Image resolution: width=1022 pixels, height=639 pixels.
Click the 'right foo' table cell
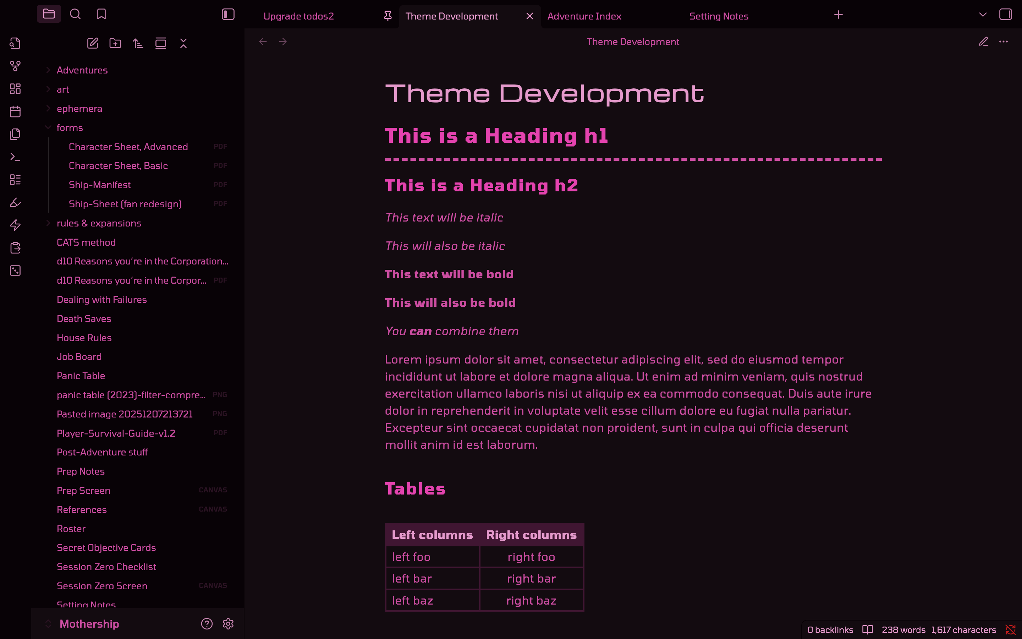coord(531,557)
